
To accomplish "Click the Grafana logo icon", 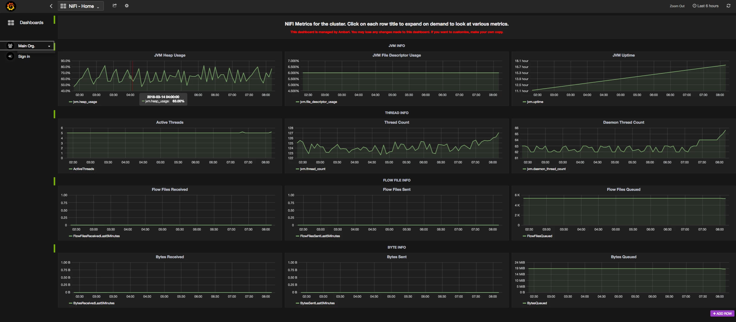I will pyautogui.click(x=11, y=6).
